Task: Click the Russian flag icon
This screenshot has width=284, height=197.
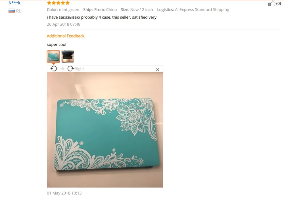Action: 12,11
